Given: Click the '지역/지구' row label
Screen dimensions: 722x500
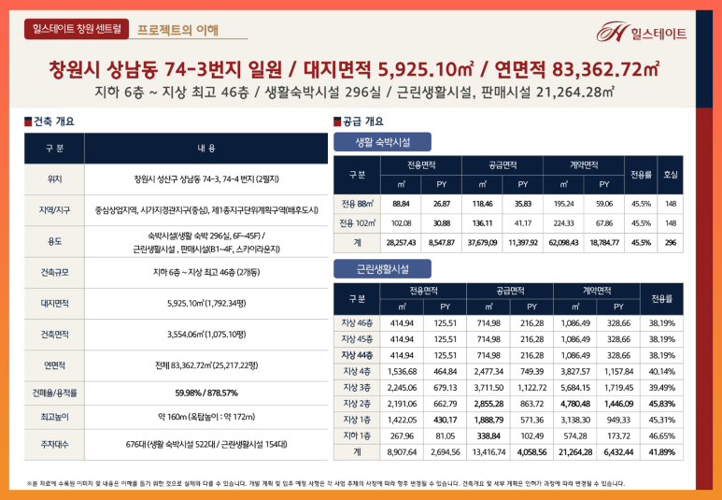Looking at the screenshot, I should pyautogui.click(x=54, y=210).
